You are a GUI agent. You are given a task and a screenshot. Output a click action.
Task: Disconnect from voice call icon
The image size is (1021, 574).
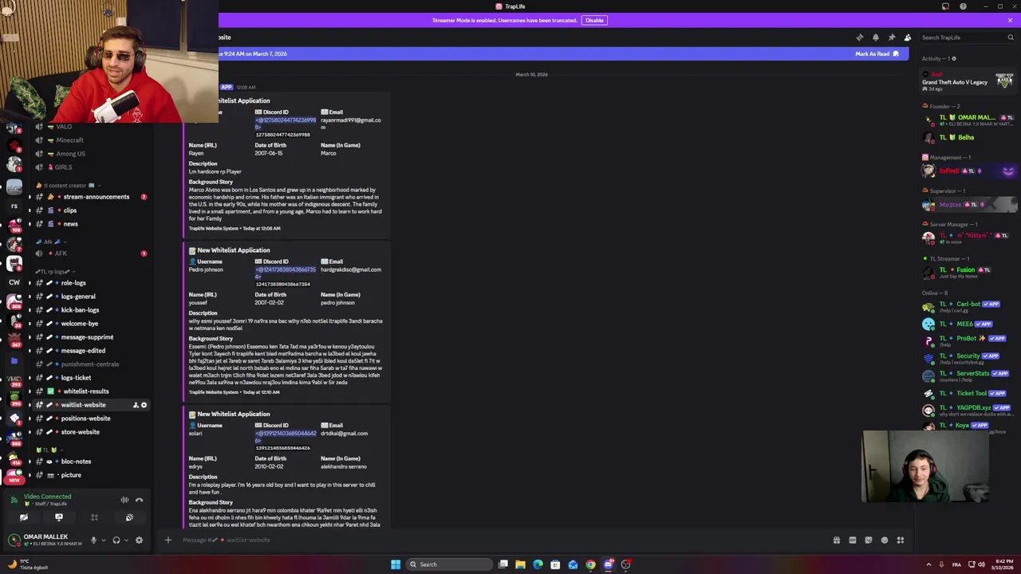click(139, 500)
